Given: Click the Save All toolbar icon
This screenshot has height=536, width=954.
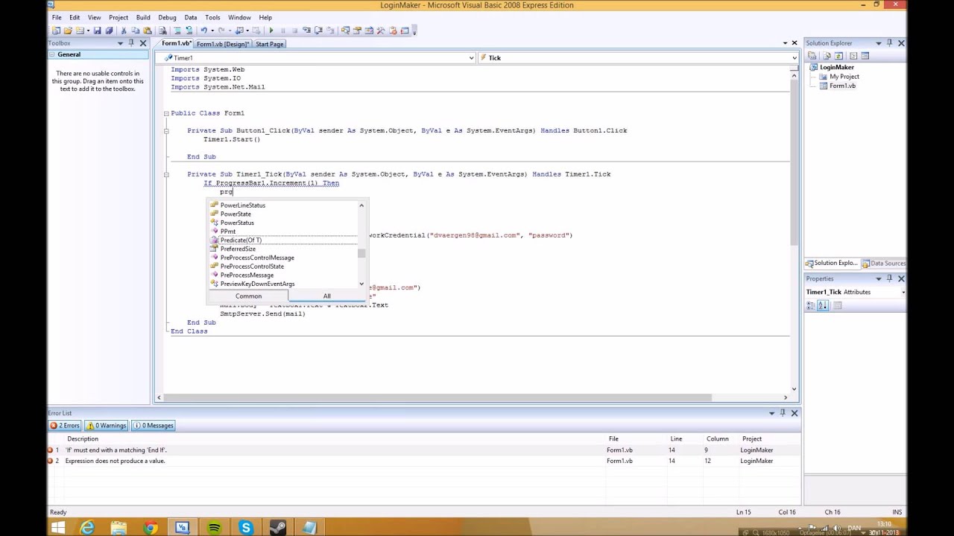Looking at the screenshot, I should click(x=109, y=31).
